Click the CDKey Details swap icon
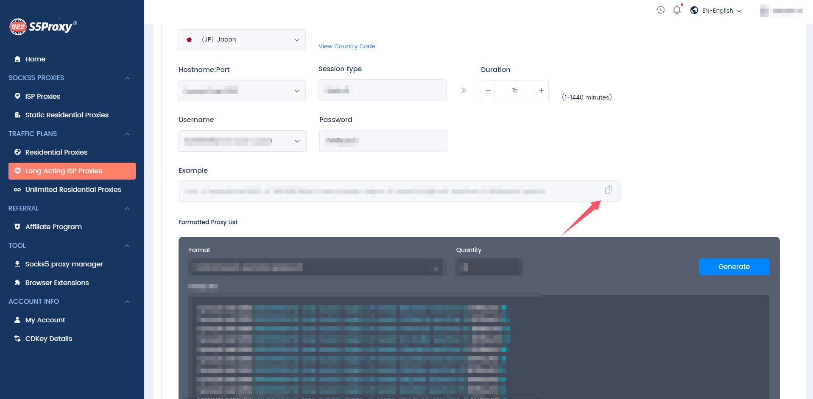 17,338
